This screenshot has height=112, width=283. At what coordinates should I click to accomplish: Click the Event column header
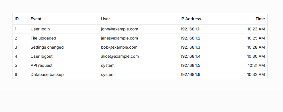36,19
